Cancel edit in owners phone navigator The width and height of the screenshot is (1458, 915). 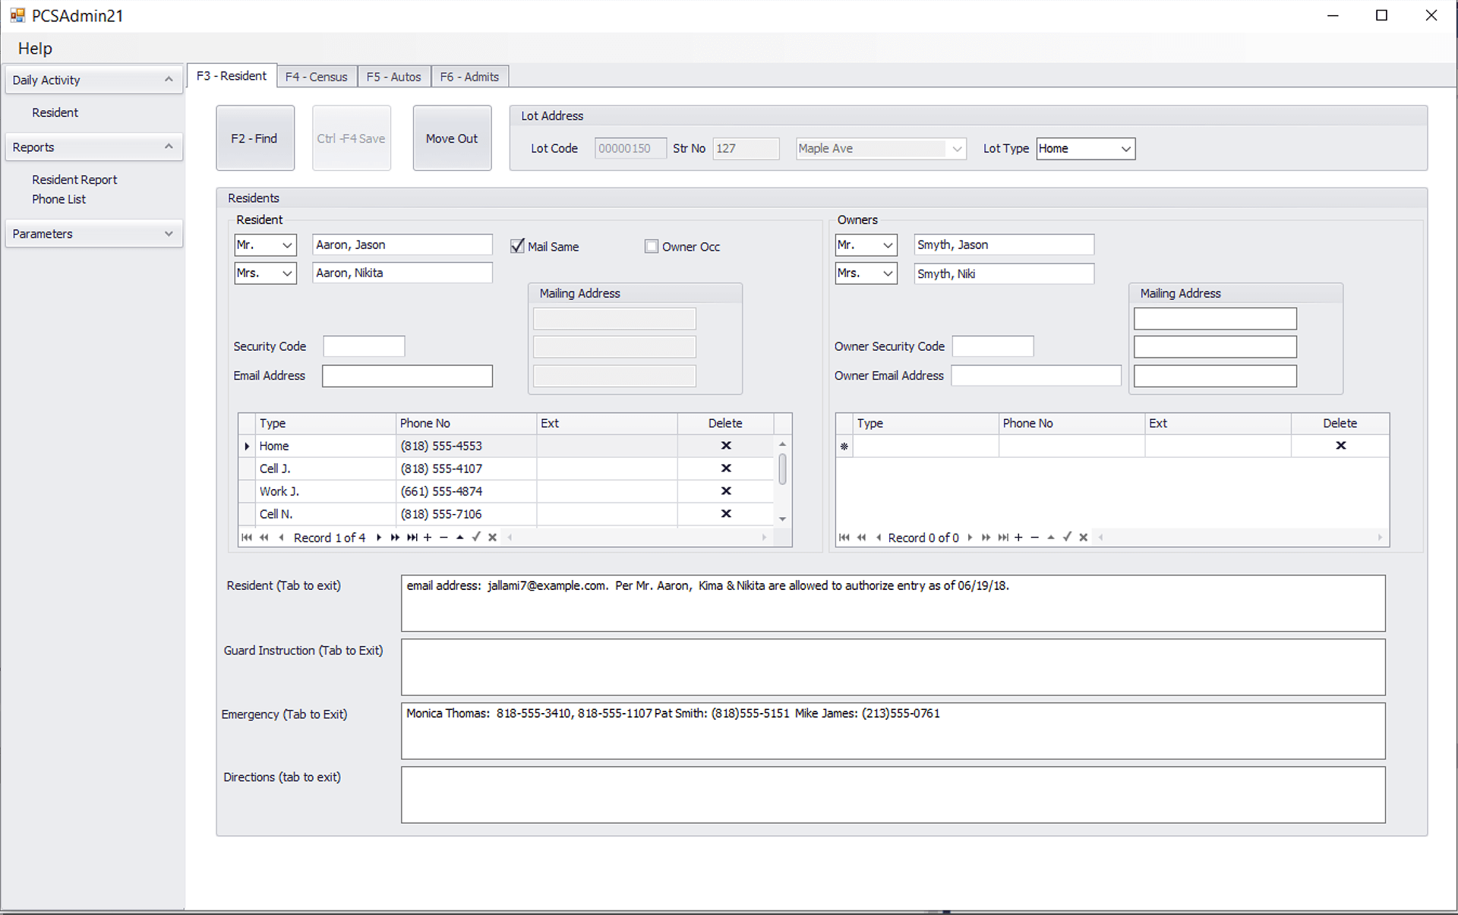coord(1084,538)
